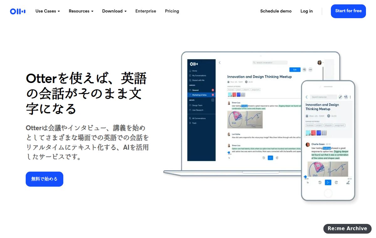Viewport: 376px width, 238px height.
Task: Click the blue image thumbnail on laptop
Action: click(239, 95)
